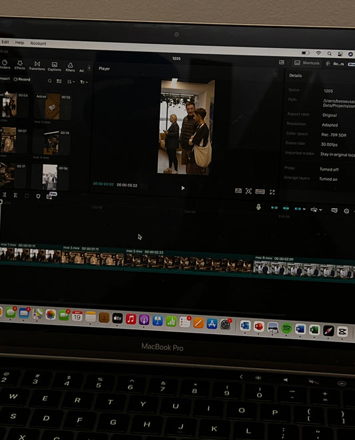Click the Adapted resolution value
Image resolution: width=355 pixels, height=440 pixels.
coord(330,125)
